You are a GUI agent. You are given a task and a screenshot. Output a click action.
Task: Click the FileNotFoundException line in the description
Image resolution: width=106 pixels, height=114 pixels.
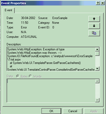click(x=50, y=56)
